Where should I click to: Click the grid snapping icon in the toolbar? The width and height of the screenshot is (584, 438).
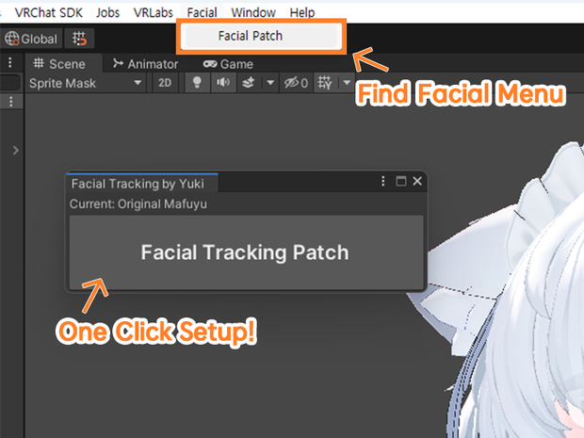point(79,39)
